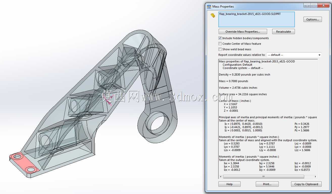Toggle Include hidden bodies/components checkbox
This screenshot has width=332, height=194.
[220, 38]
